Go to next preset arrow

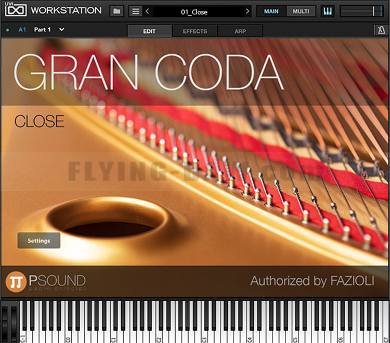click(x=247, y=11)
